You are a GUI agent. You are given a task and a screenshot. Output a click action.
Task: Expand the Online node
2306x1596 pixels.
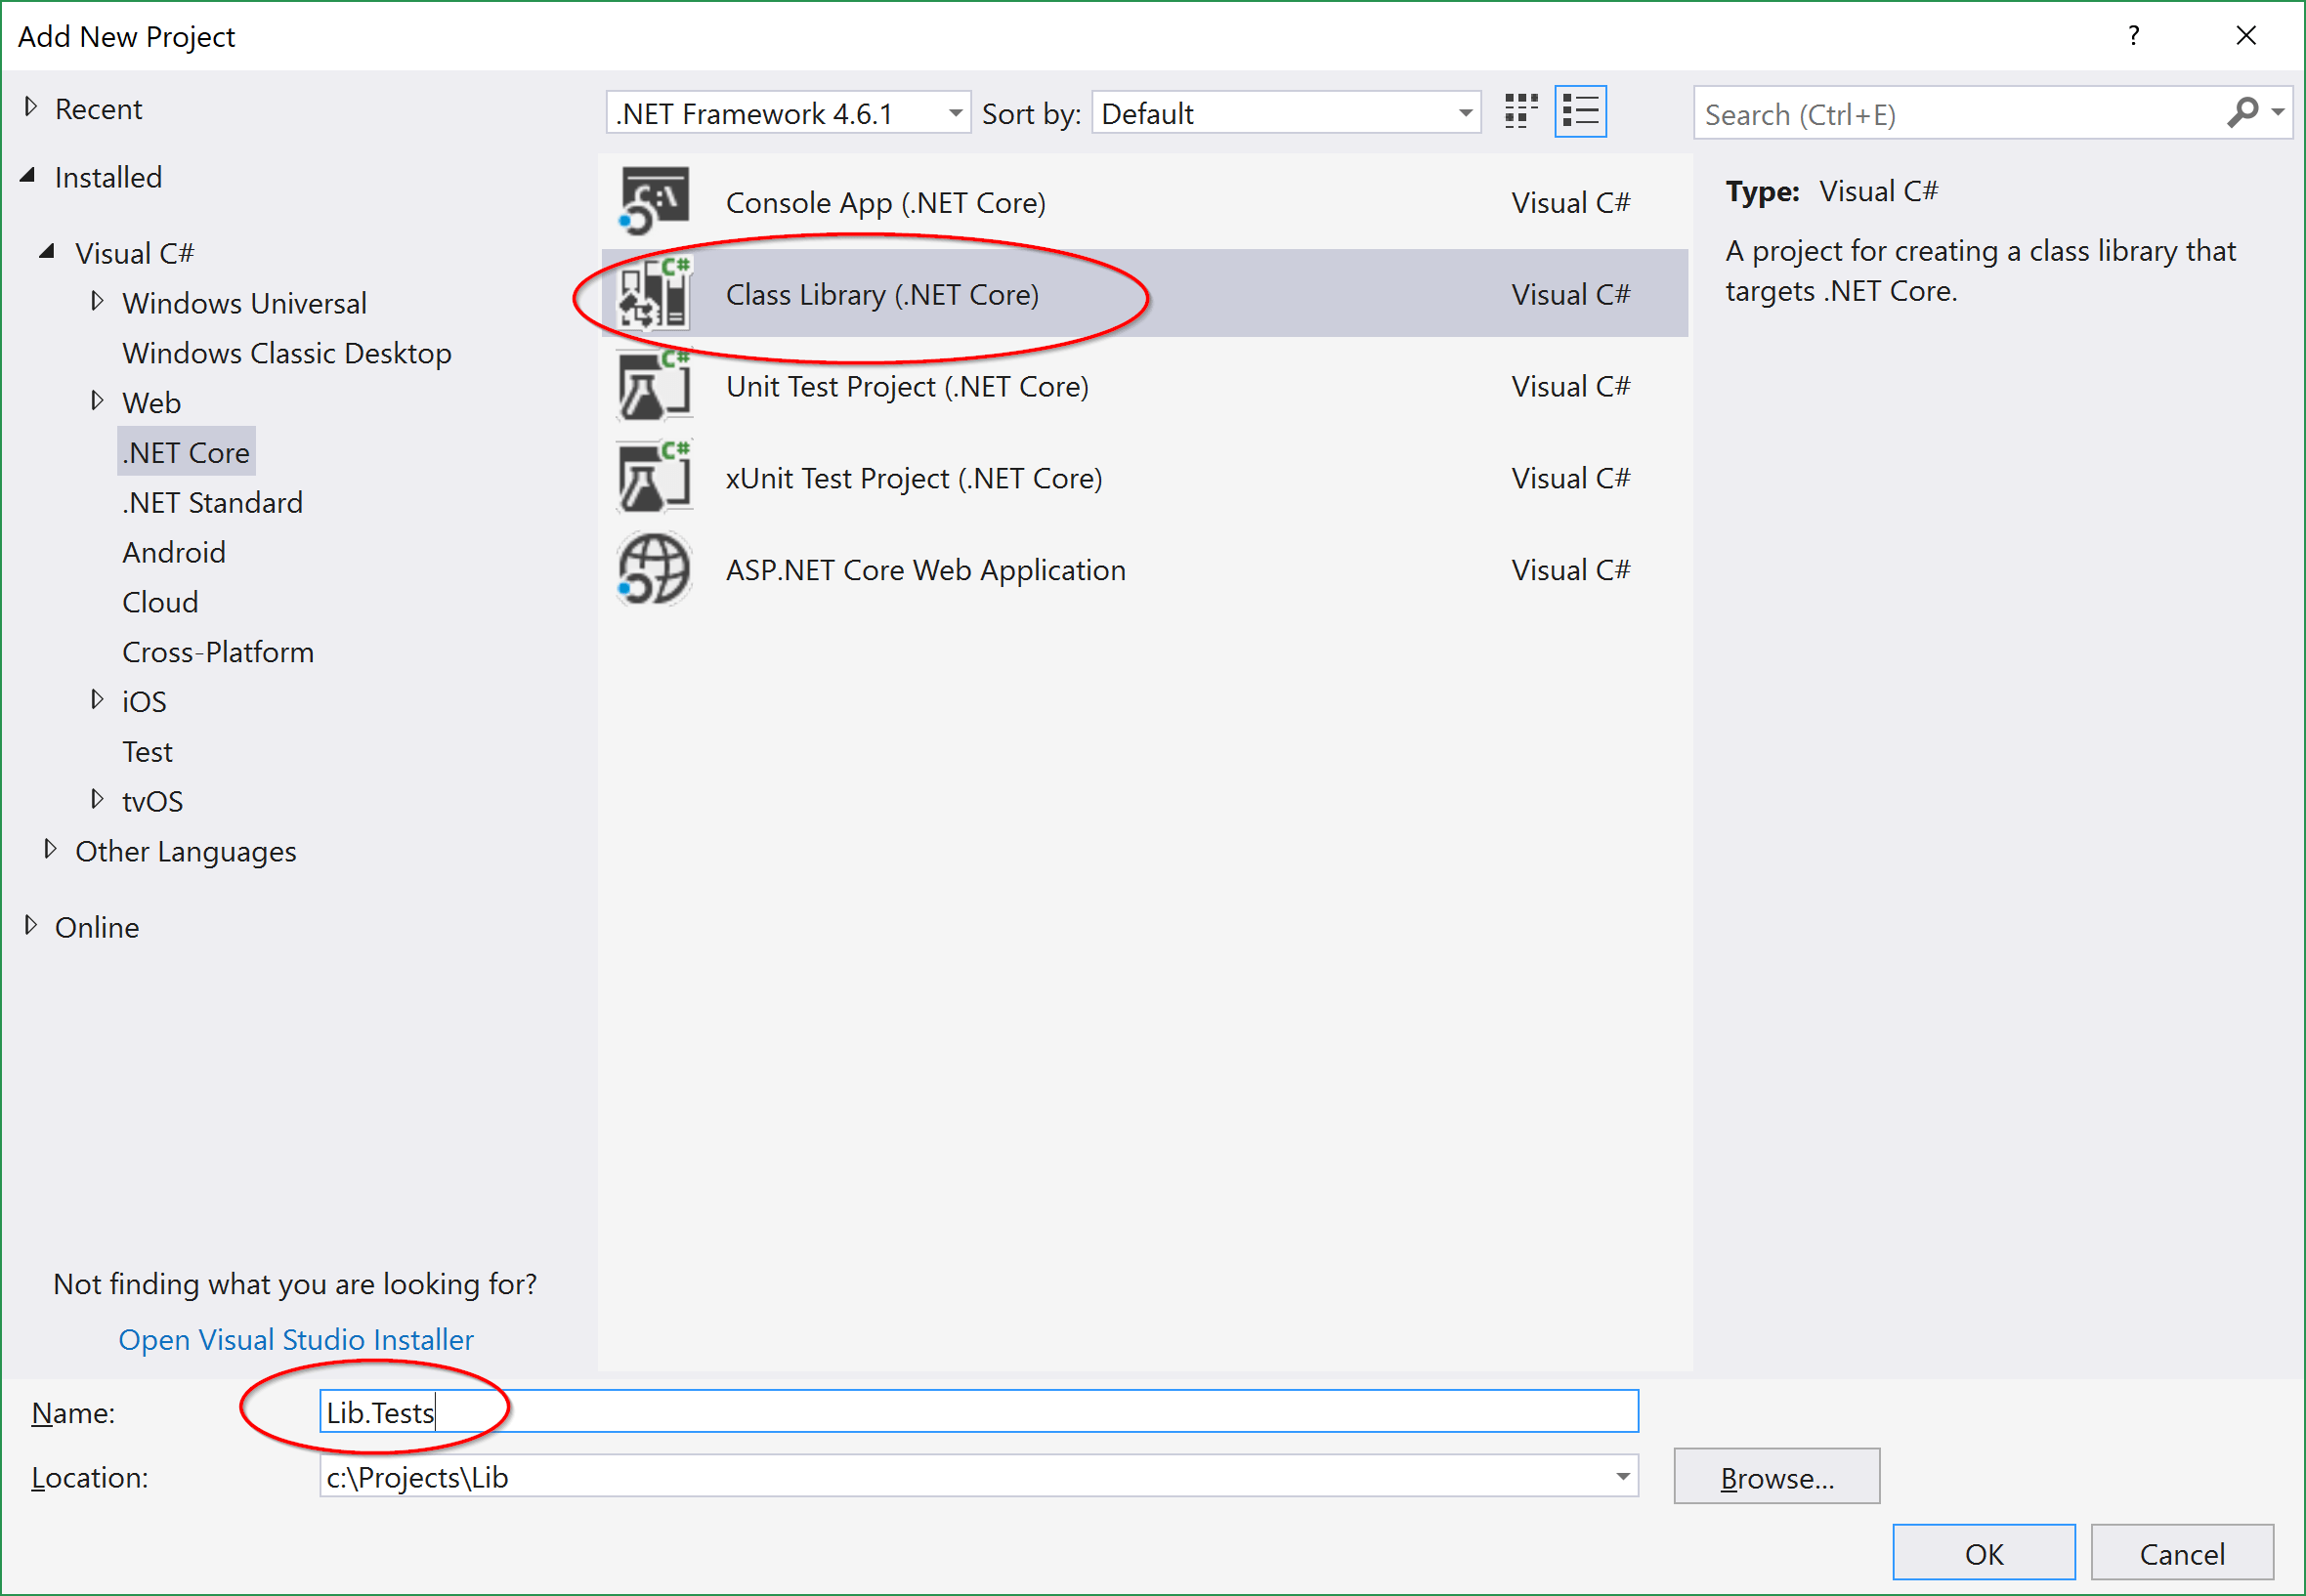pos(31,925)
